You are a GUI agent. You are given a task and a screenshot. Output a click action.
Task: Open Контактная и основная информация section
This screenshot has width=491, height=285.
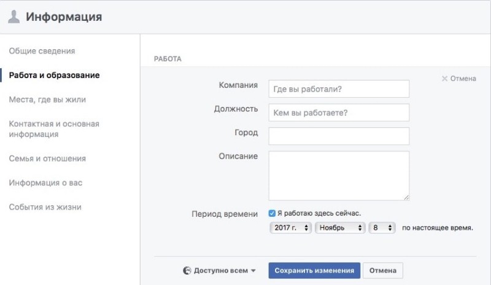click(54, 129)
